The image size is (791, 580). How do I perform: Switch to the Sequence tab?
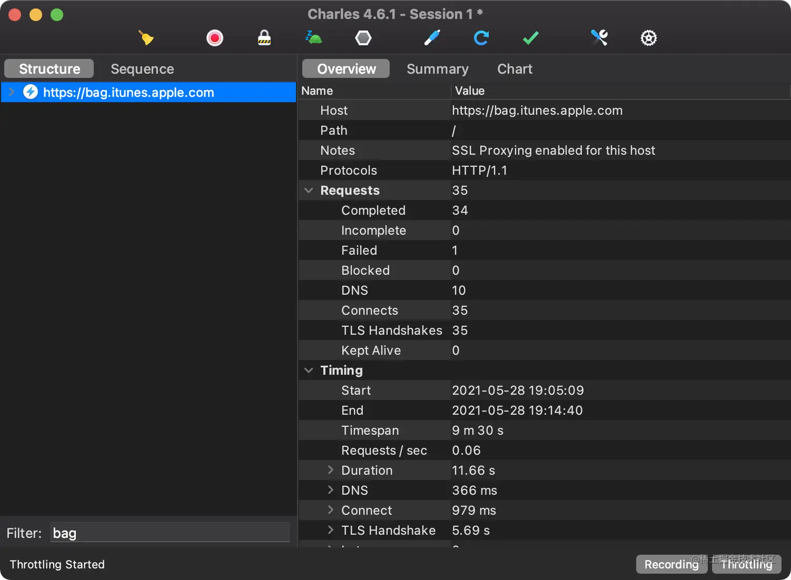click(x=142, y=69)
